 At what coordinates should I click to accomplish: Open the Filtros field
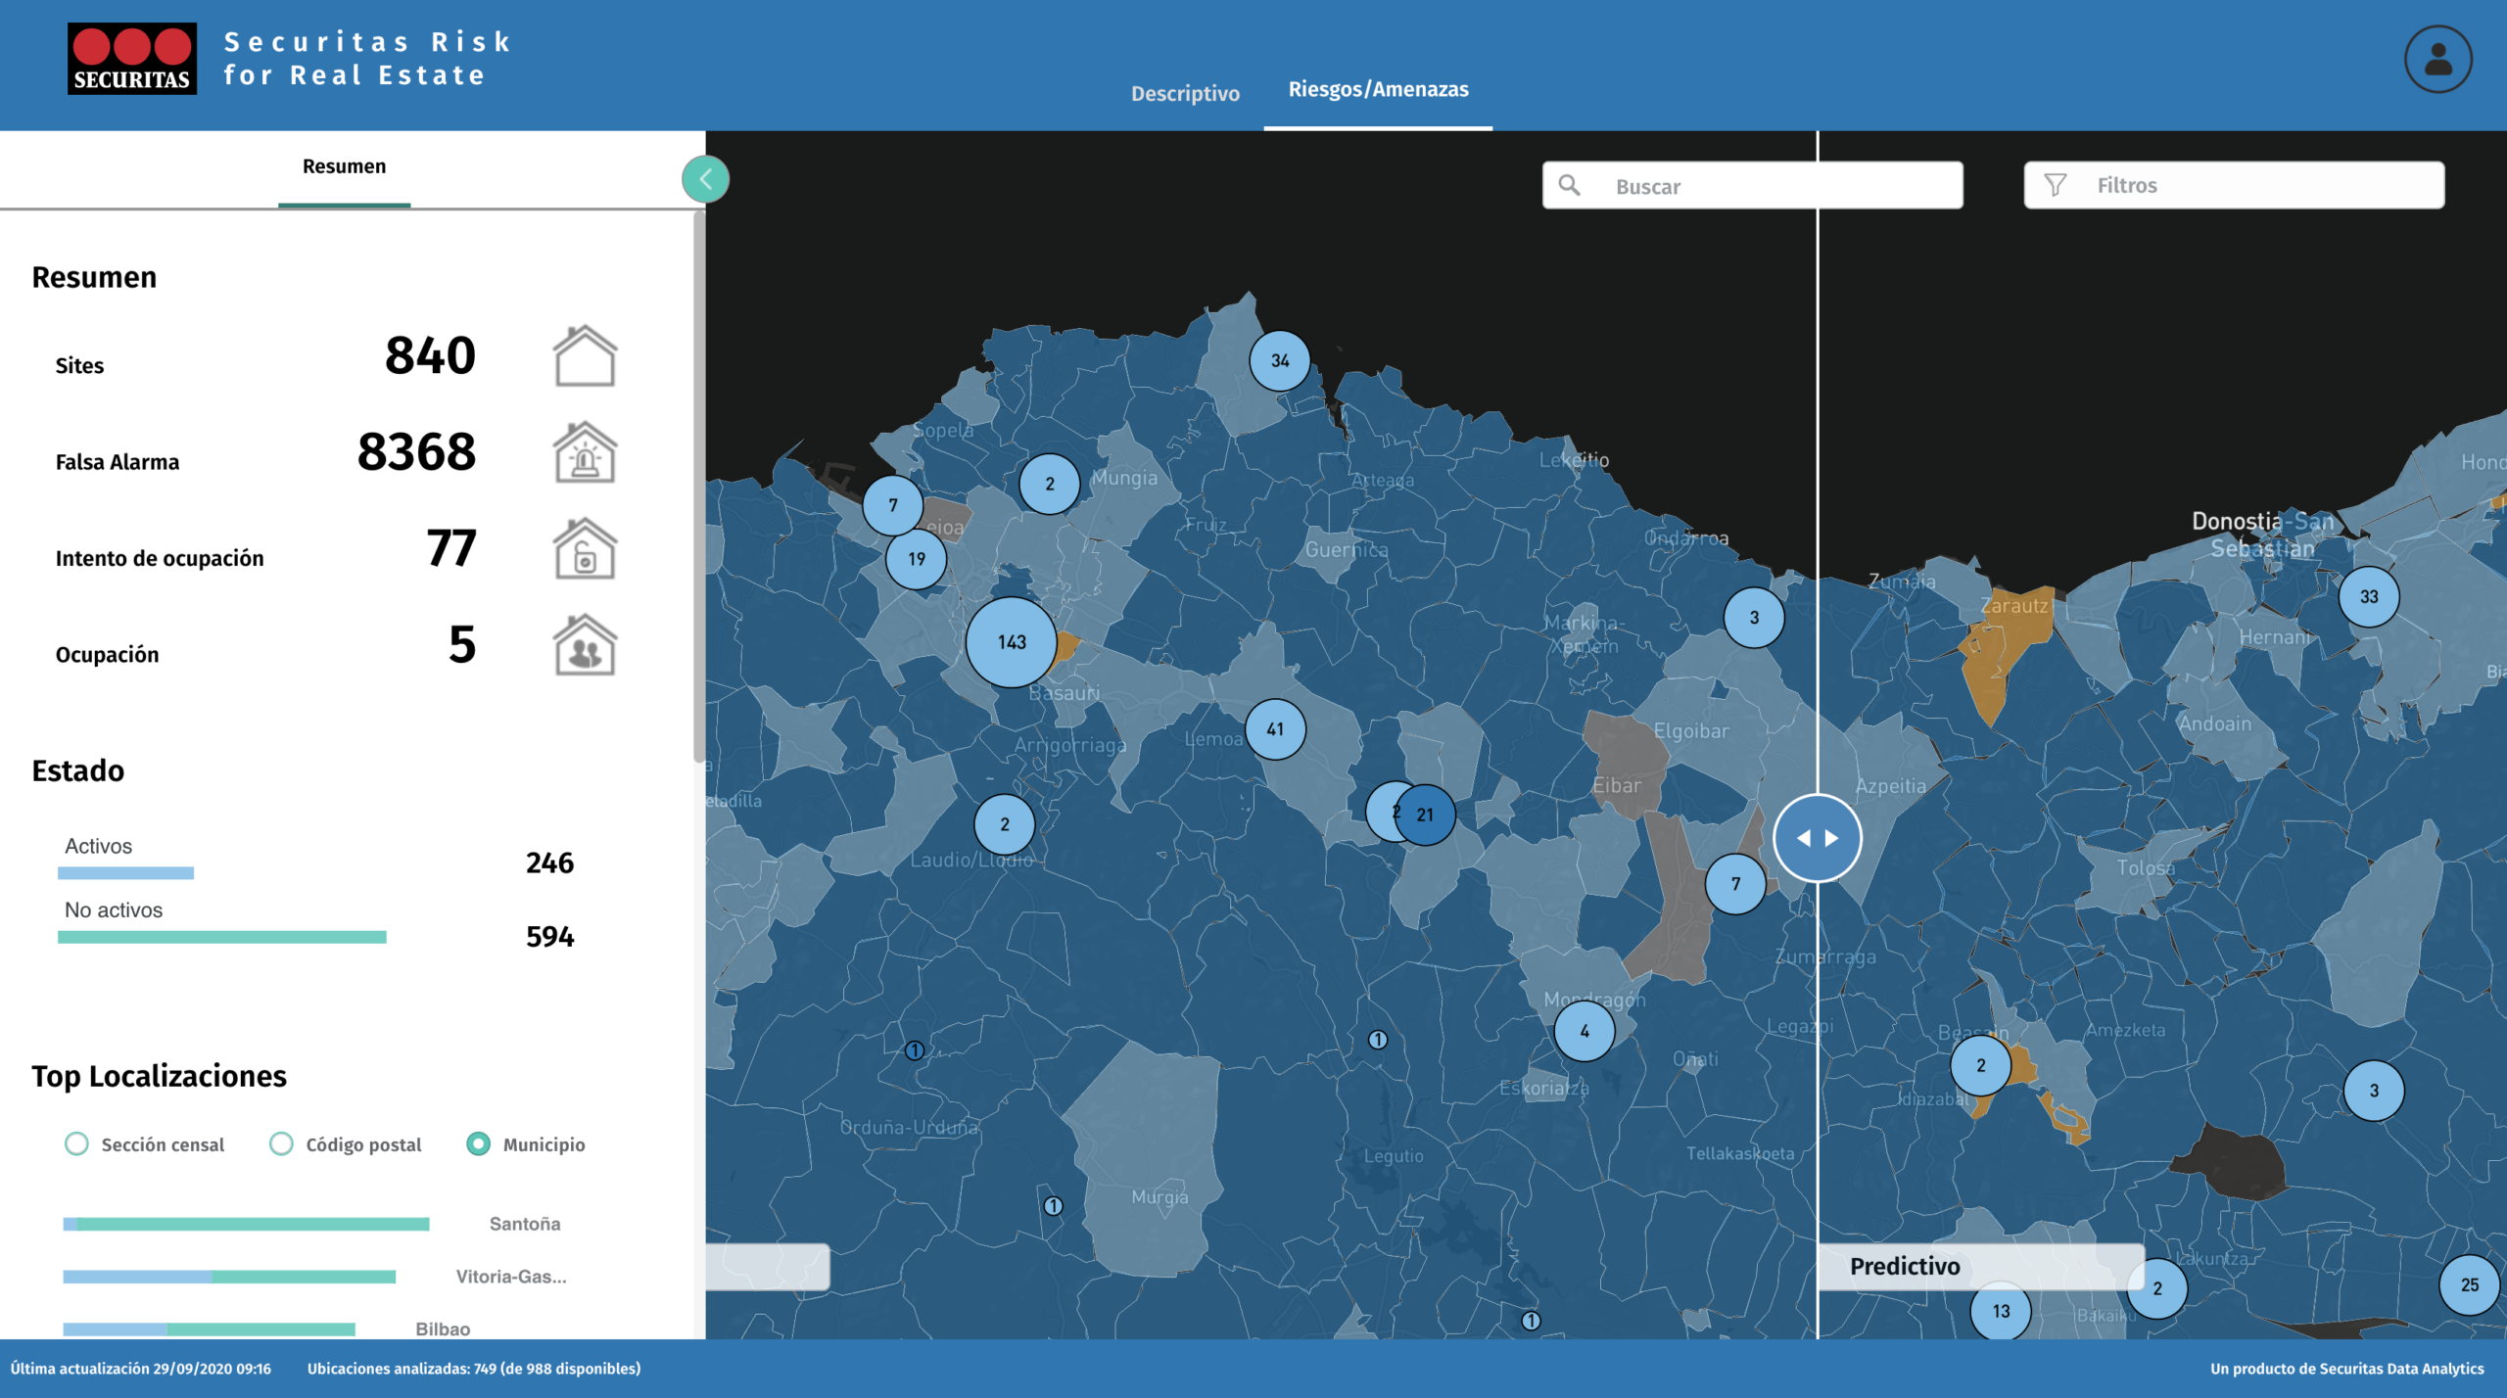[x=2234, y=185]
